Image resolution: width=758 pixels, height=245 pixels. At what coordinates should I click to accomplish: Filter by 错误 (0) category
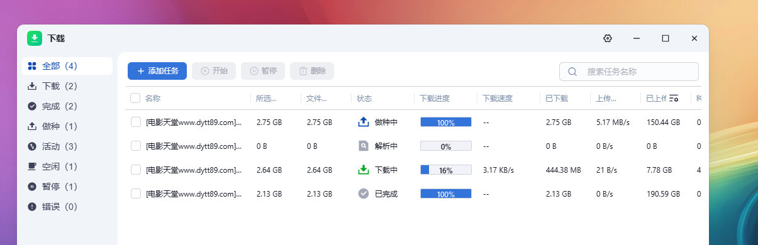(x=67, y=207)
